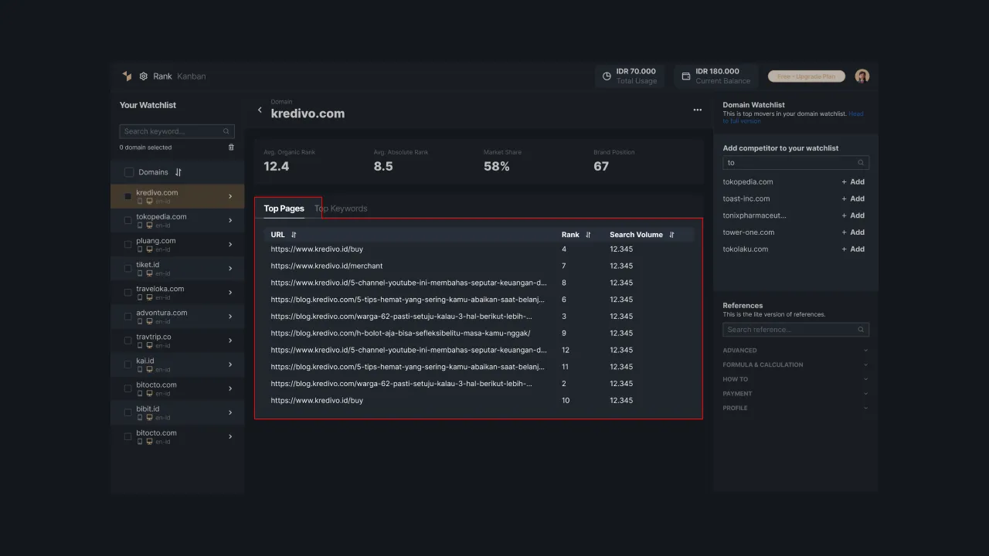
Task: Toggle checkbox for pluang.com
Action: (x=127, y=244)
